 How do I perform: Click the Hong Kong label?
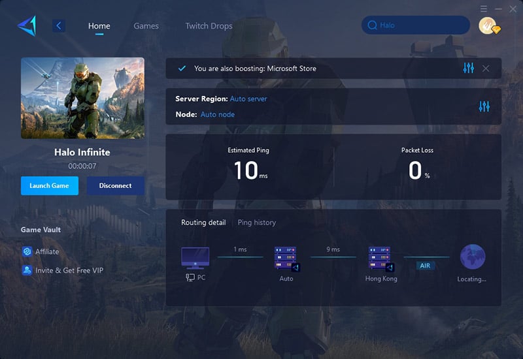point(381,279)
